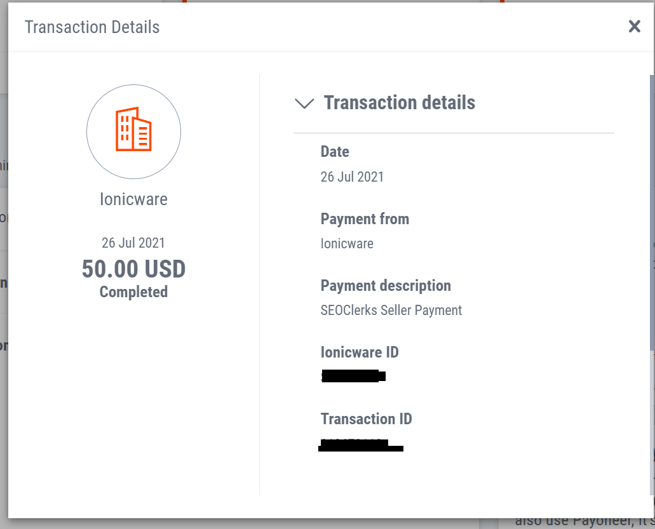Click the Completed status text

pos(133,292)
